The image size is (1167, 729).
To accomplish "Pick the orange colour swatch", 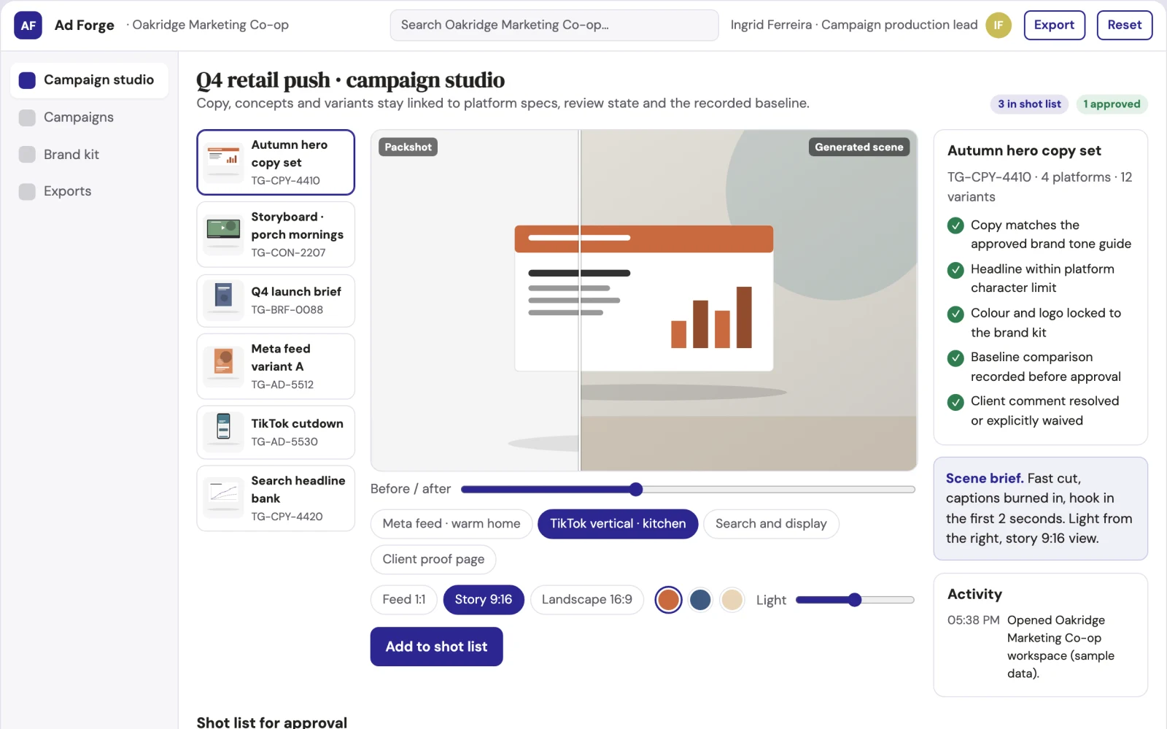I will click(668, 600).
